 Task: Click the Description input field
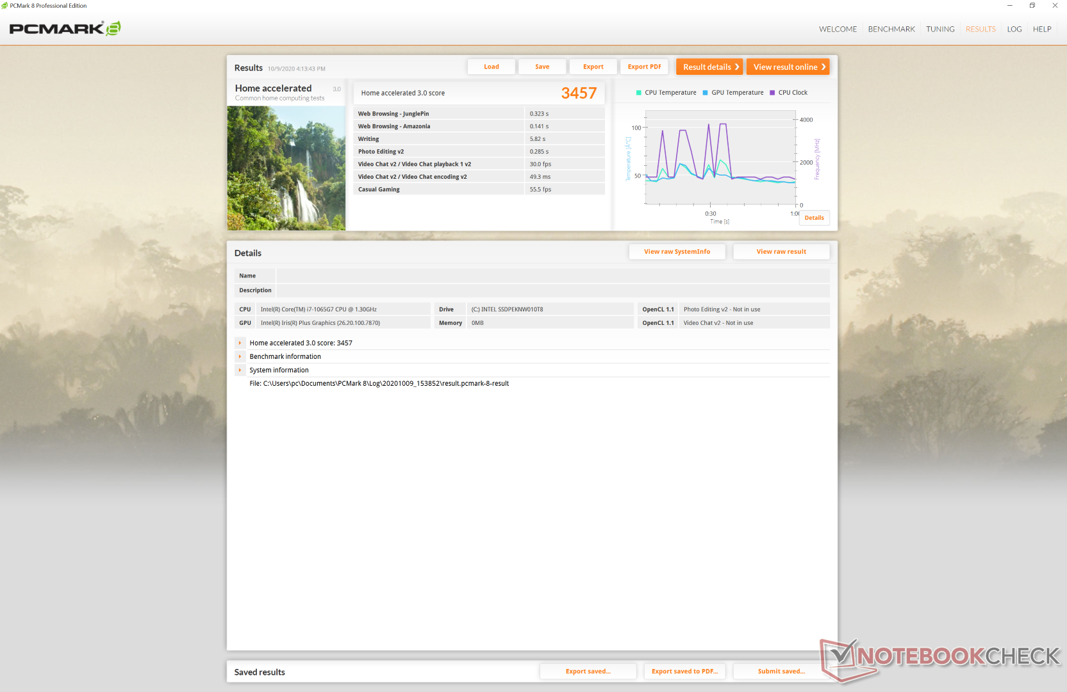pyautogui.click(x=553, y=290)
